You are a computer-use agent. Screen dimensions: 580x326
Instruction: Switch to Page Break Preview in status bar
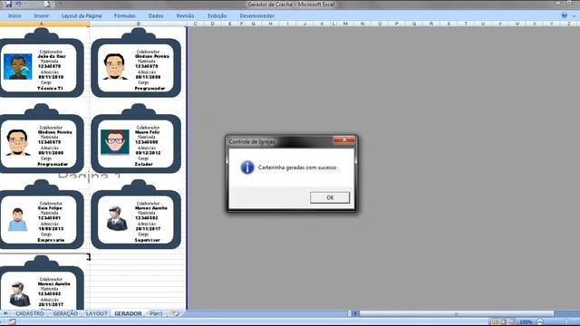(511, 322)
